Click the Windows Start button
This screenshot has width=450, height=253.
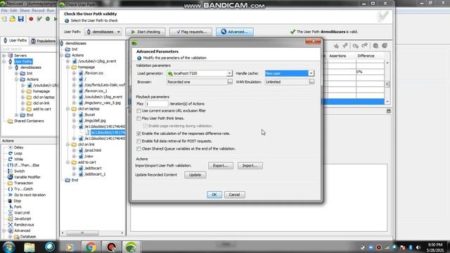[8, 247]
